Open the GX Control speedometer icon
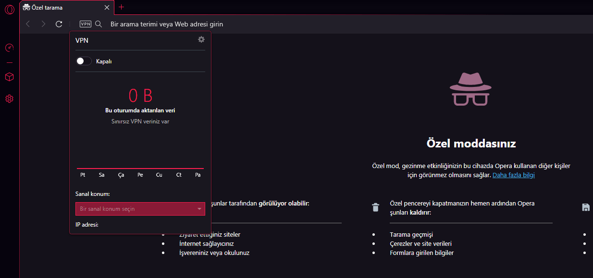The image size is (593, 278). [x=9, y=48]
